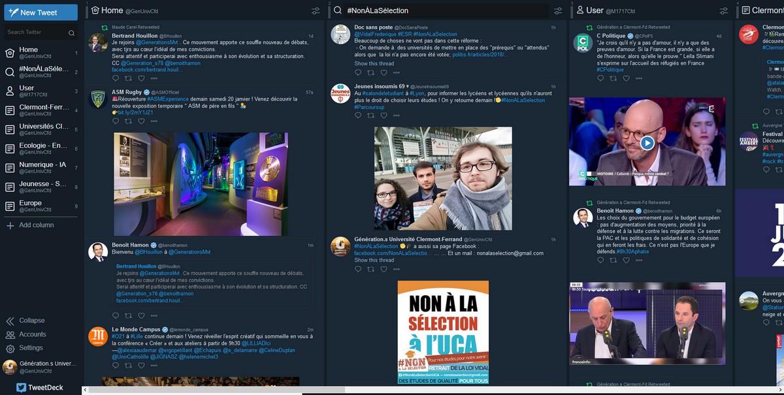Like the C Politique tweet

click(626, 78)
